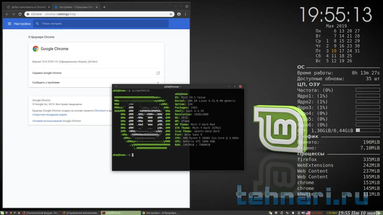Click the 'WebExtensions' process row in desktop widget

[338, 165]
